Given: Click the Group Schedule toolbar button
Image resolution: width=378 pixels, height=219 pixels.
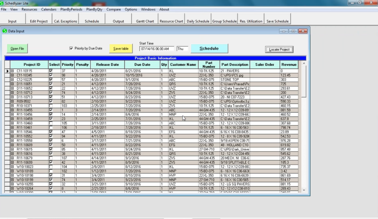Looking at the screenshot, I should (x=224, y=21).
